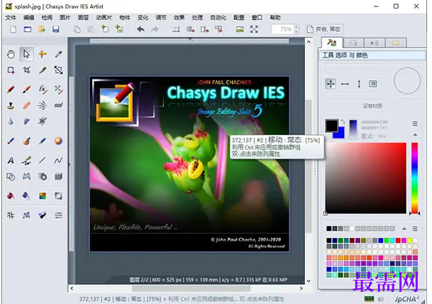The image size is (432, 304).
Task: Select the Crop tool
Action: click(27, 70)
